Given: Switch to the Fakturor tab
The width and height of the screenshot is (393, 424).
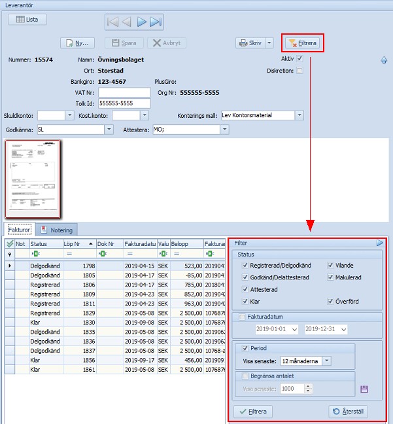Looking at the screenshot, I should pyautogui.click(x=19, y=230).
